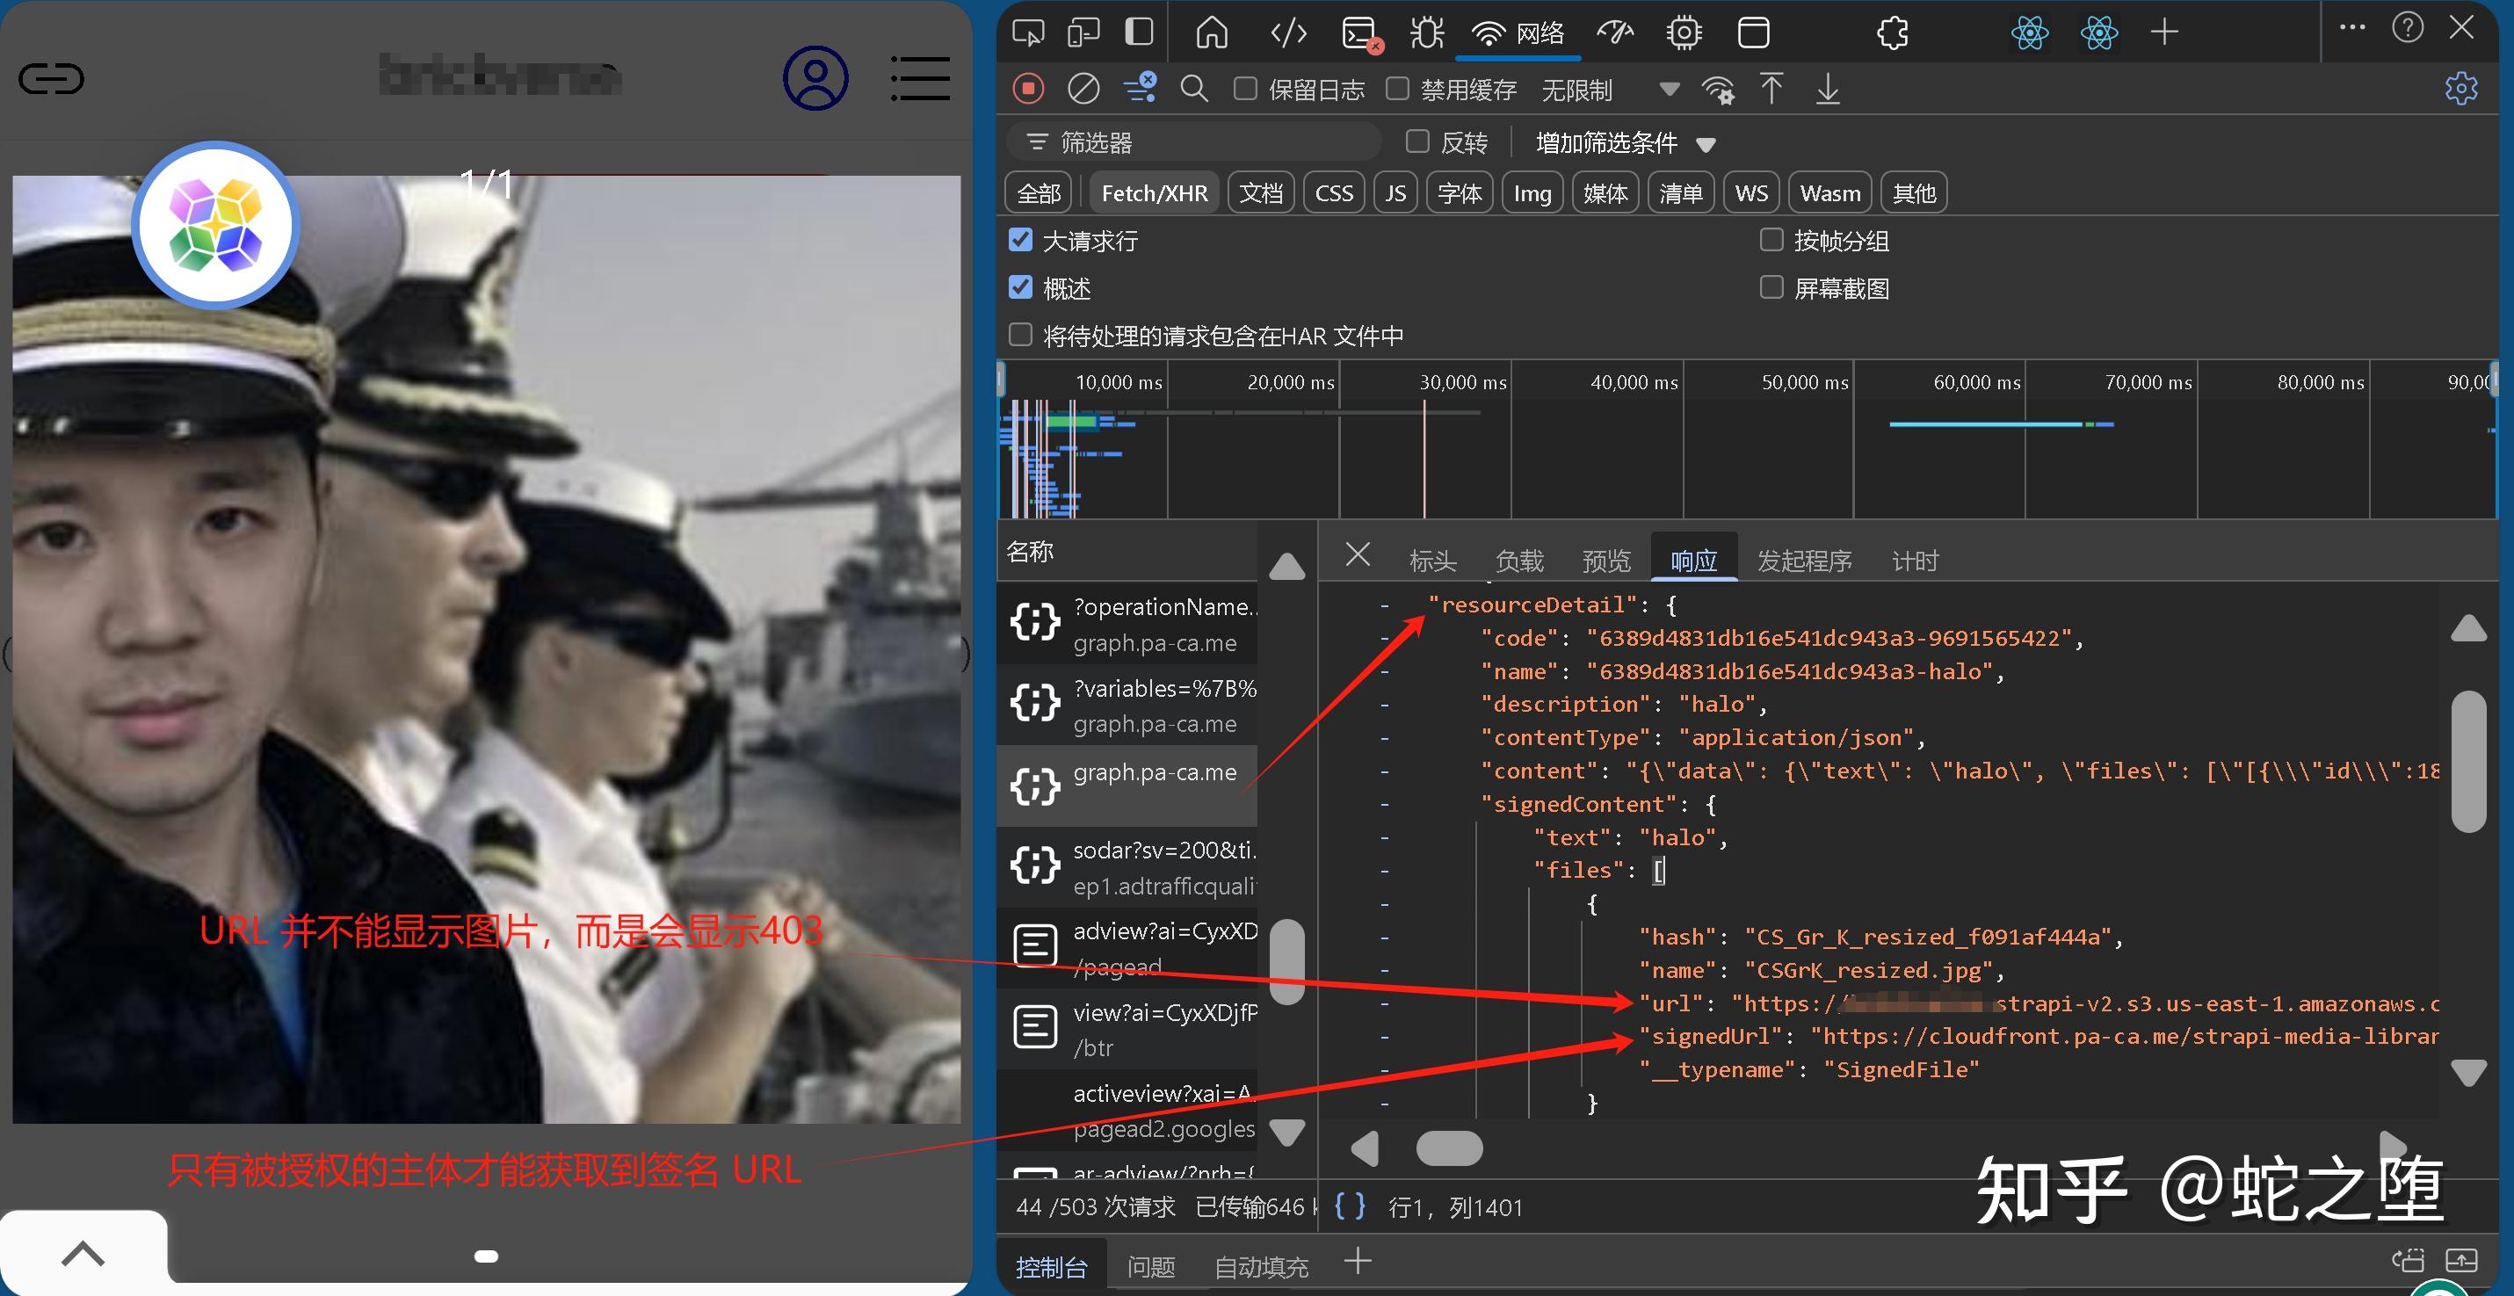Enable the 保留日志 checkbox
This screenshot has width=2514, height=1296.
tap(1245, 89)
